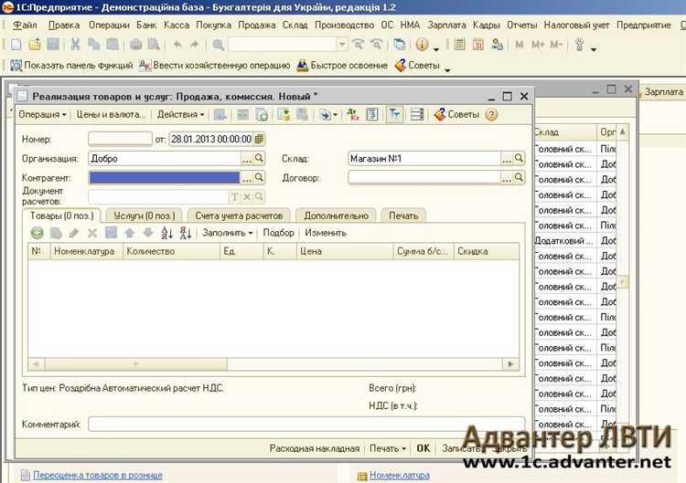Click the Расходная накладная button
This screenshot has height=483, width=686.
(314, 448)
